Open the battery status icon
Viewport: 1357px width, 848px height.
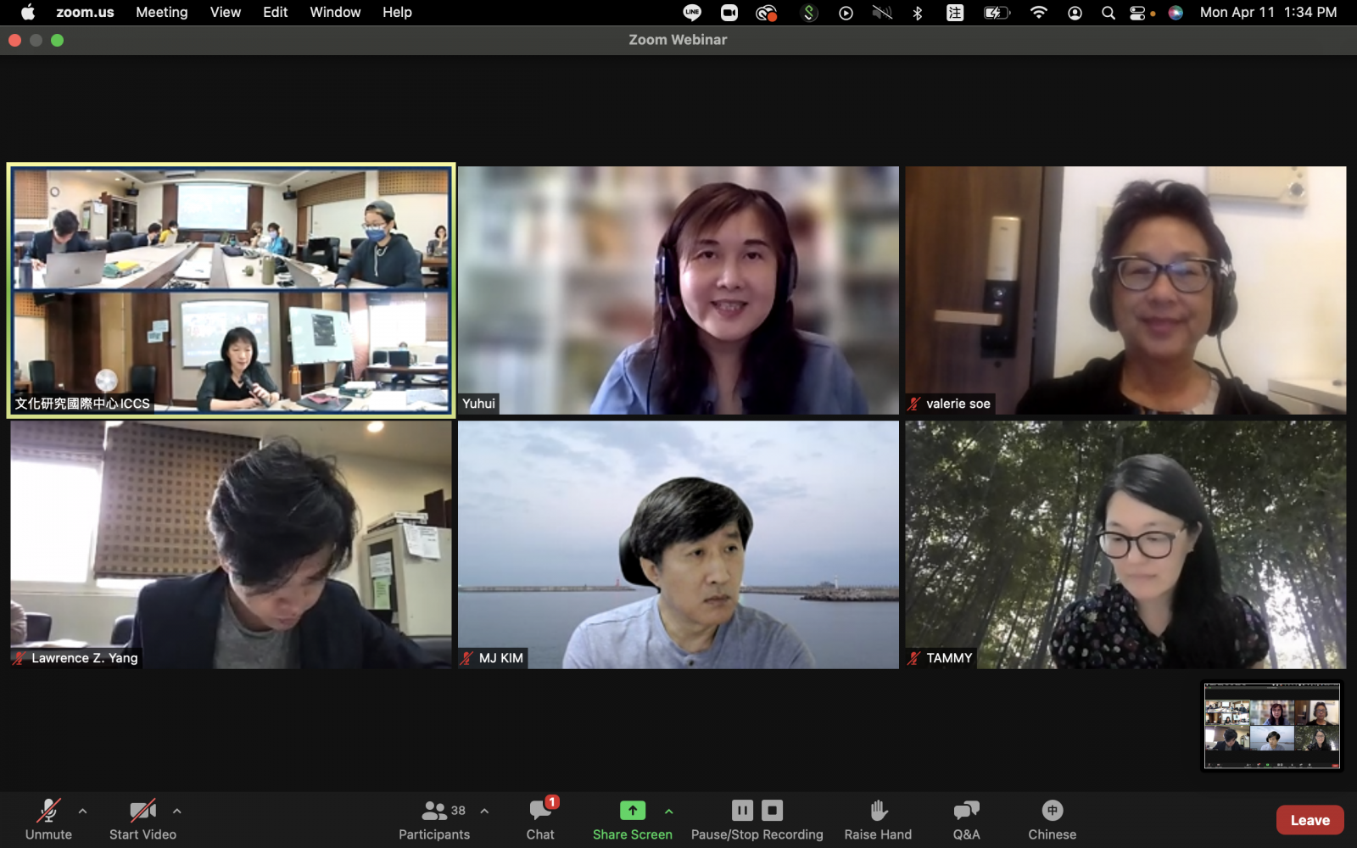click(997, 12)
